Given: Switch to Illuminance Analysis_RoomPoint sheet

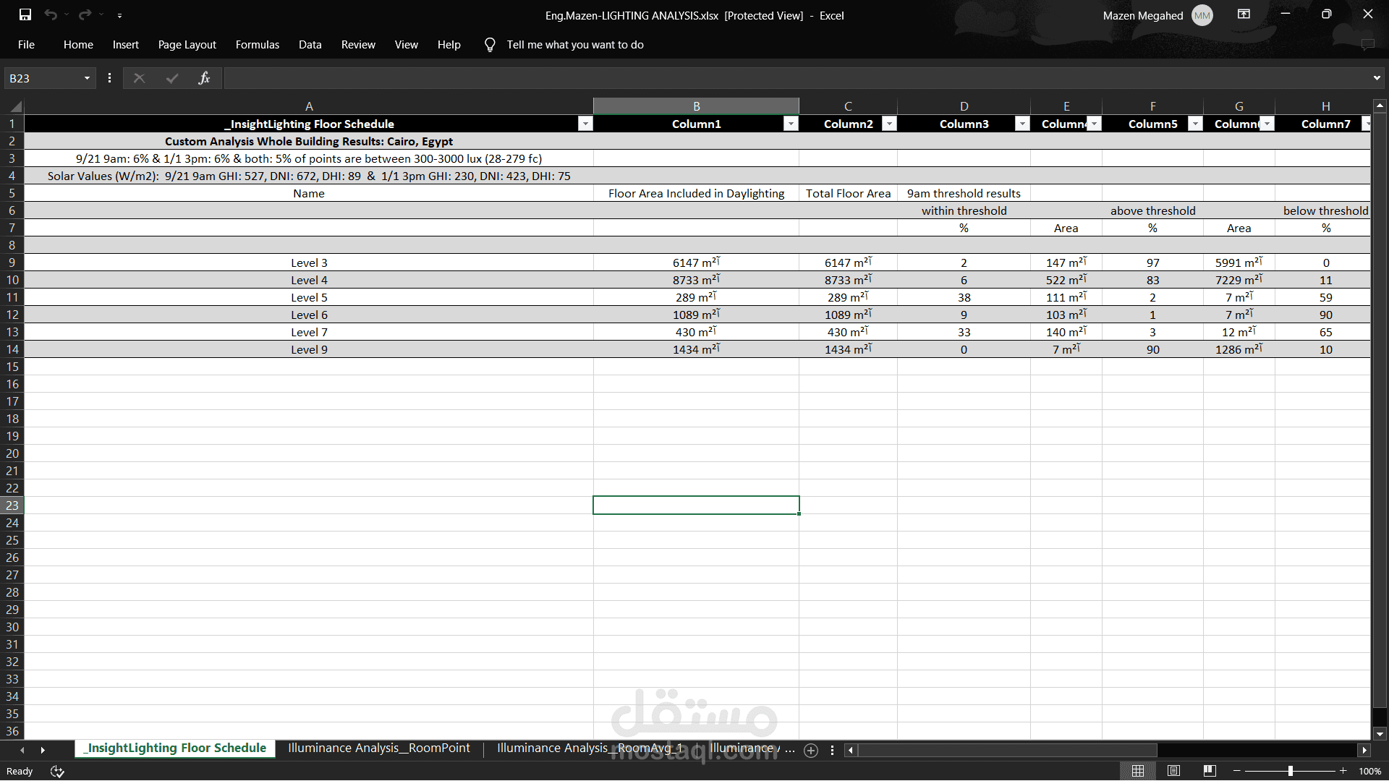Looking at the screenshot, I should click(x=378, y=748).
